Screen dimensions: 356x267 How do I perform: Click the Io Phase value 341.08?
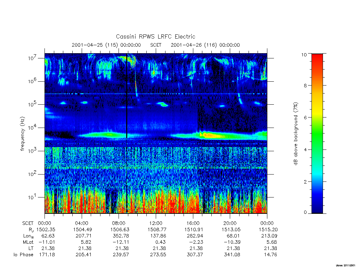232,255
